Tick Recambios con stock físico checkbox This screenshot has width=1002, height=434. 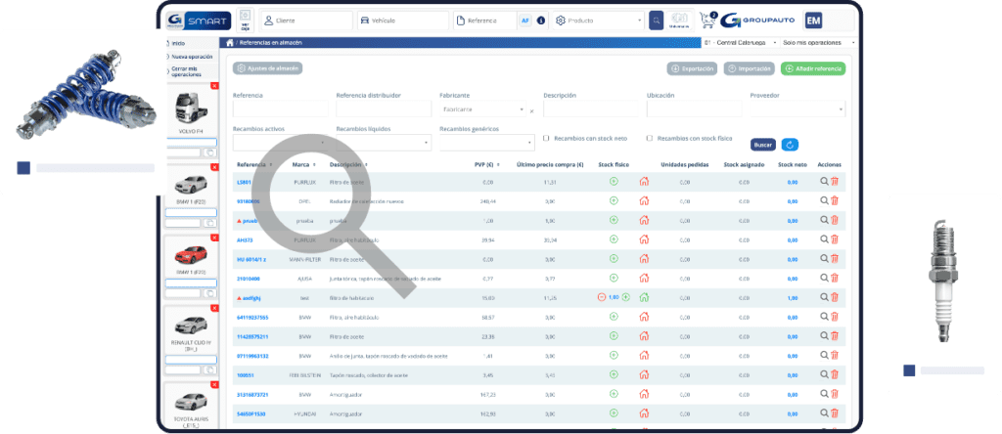[x=650, y=138]
